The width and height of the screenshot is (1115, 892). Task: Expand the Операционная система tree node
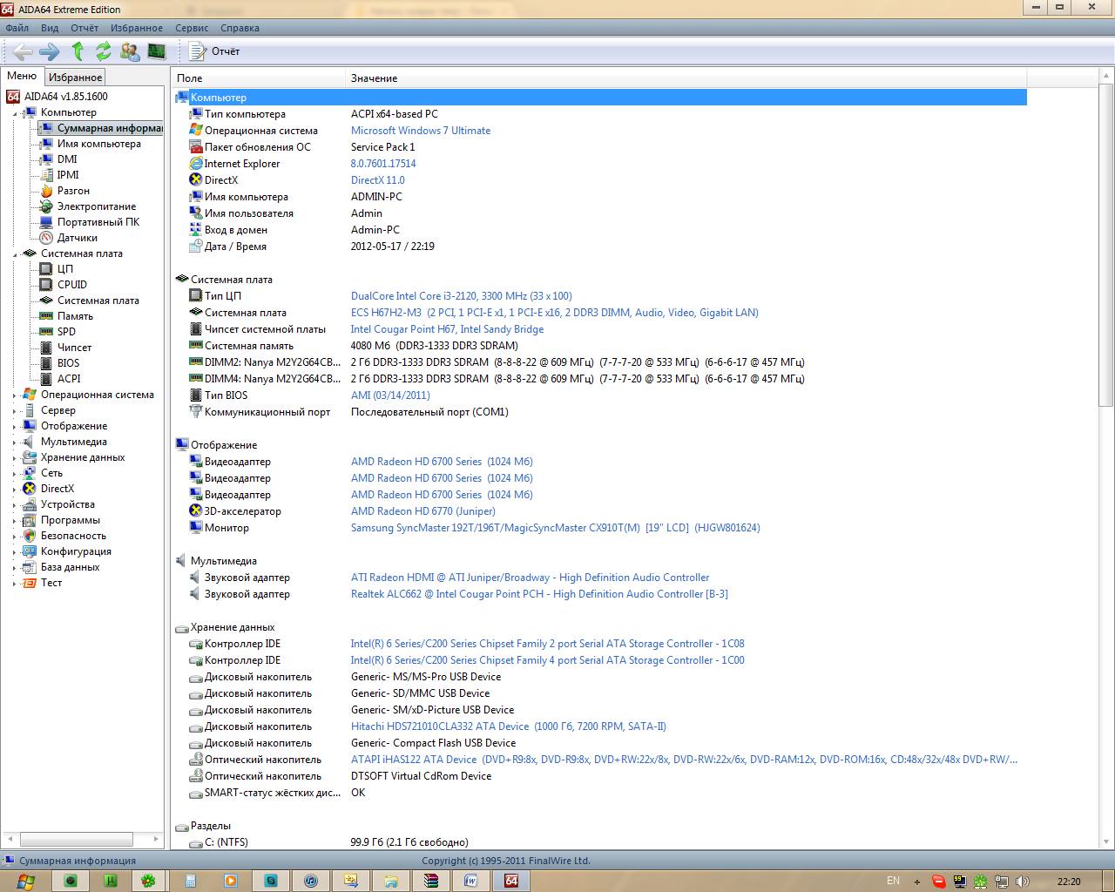(x=15, y=395)
